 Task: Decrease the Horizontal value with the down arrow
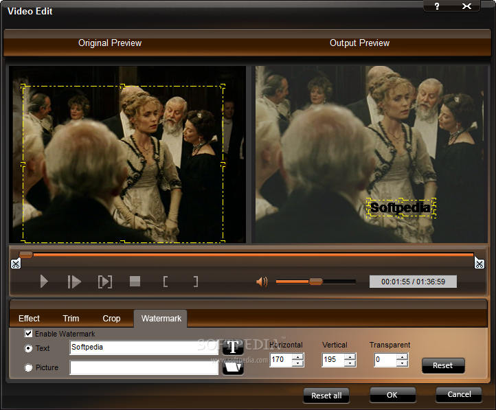[x=297, y=363]
